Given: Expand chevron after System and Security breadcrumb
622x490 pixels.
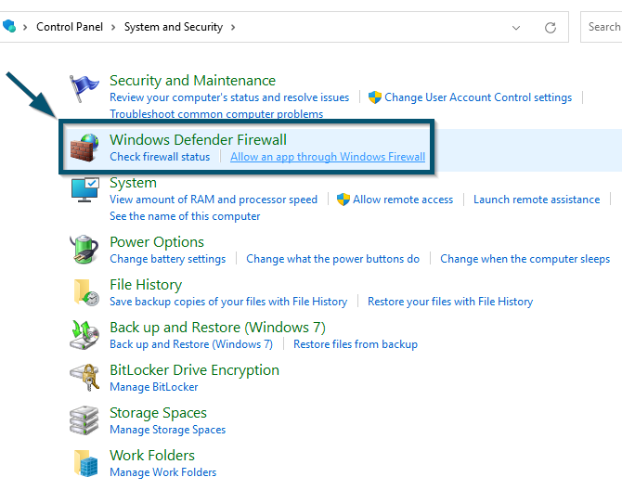Looking at the screenshot, I should (x=233, y=27).
